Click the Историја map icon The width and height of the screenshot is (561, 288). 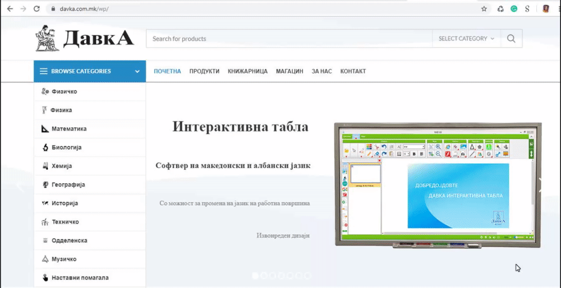45,203
